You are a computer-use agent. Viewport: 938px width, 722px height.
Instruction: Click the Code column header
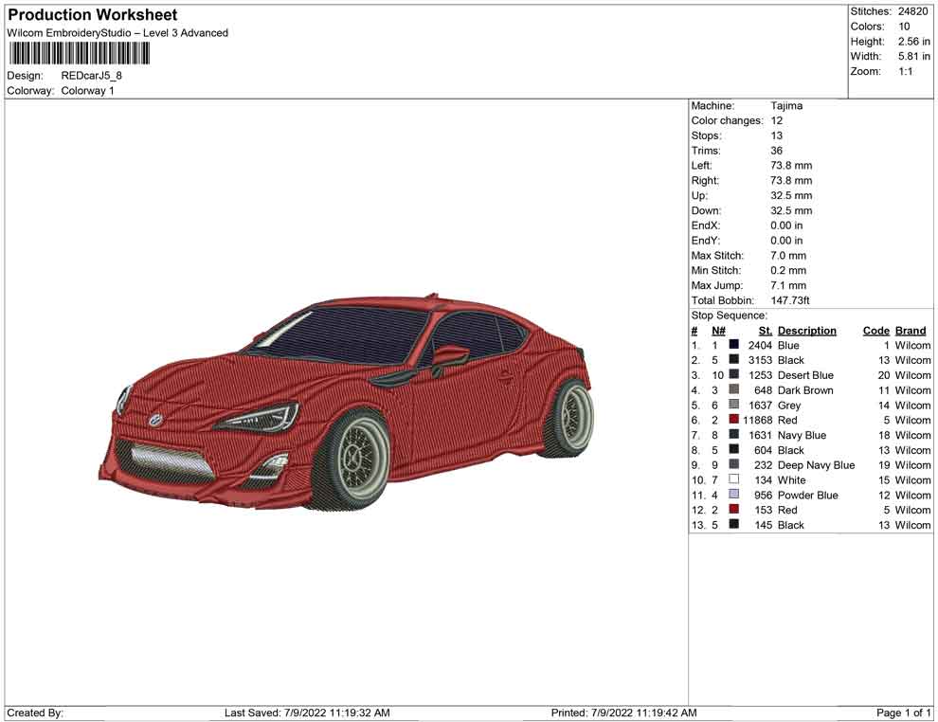[x=875, y=331]
